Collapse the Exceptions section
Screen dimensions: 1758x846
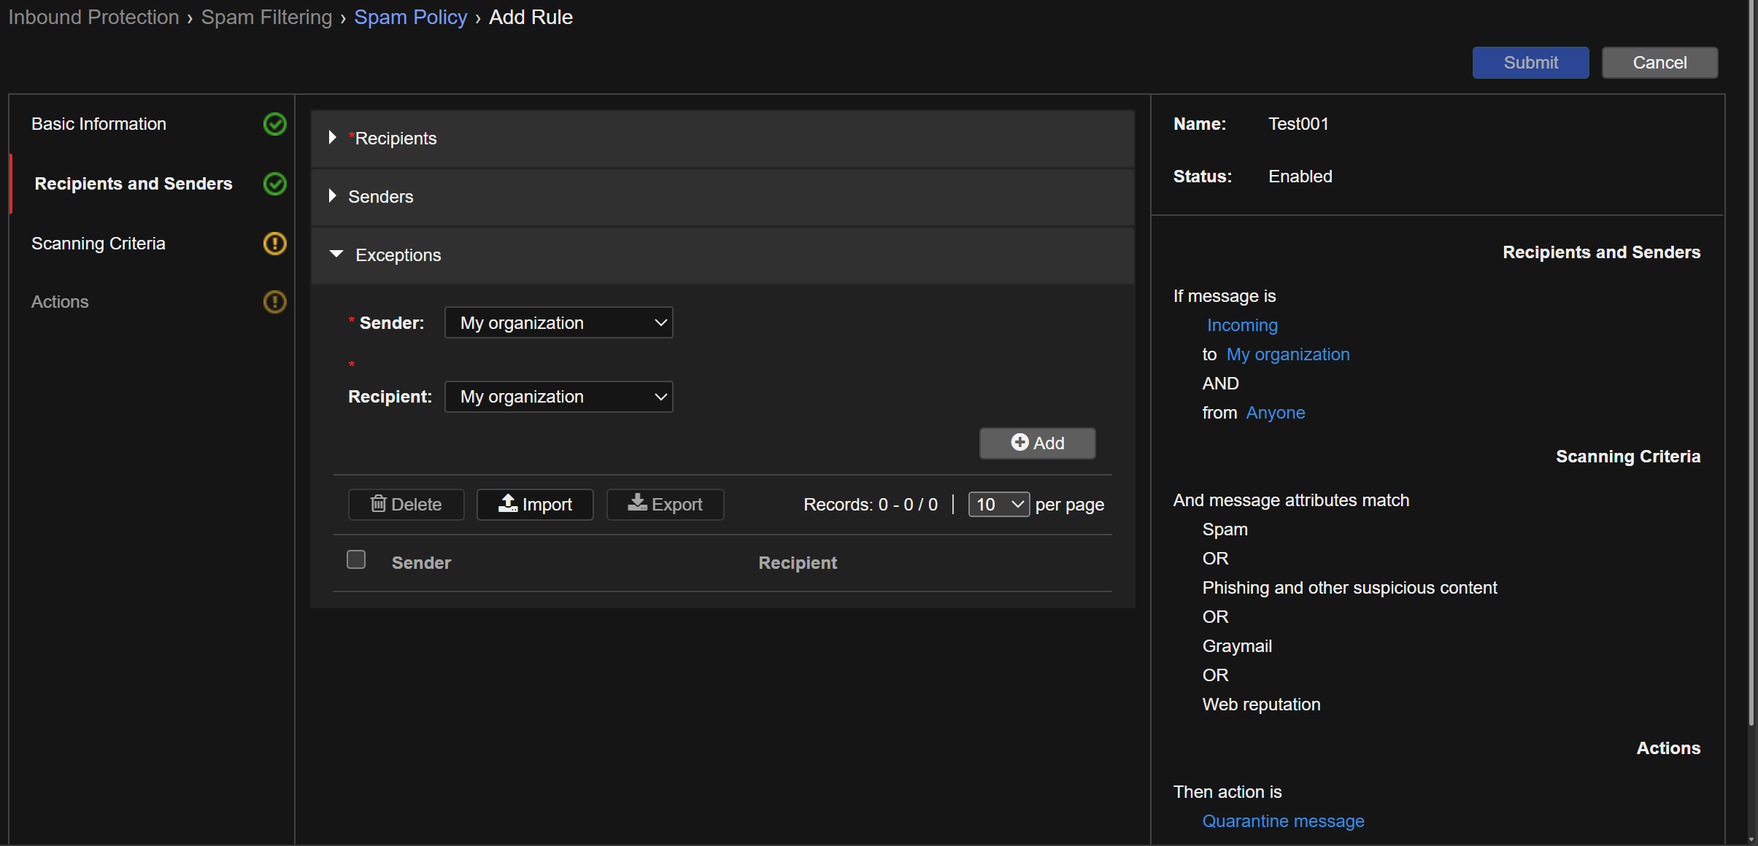tap(722, 255)
